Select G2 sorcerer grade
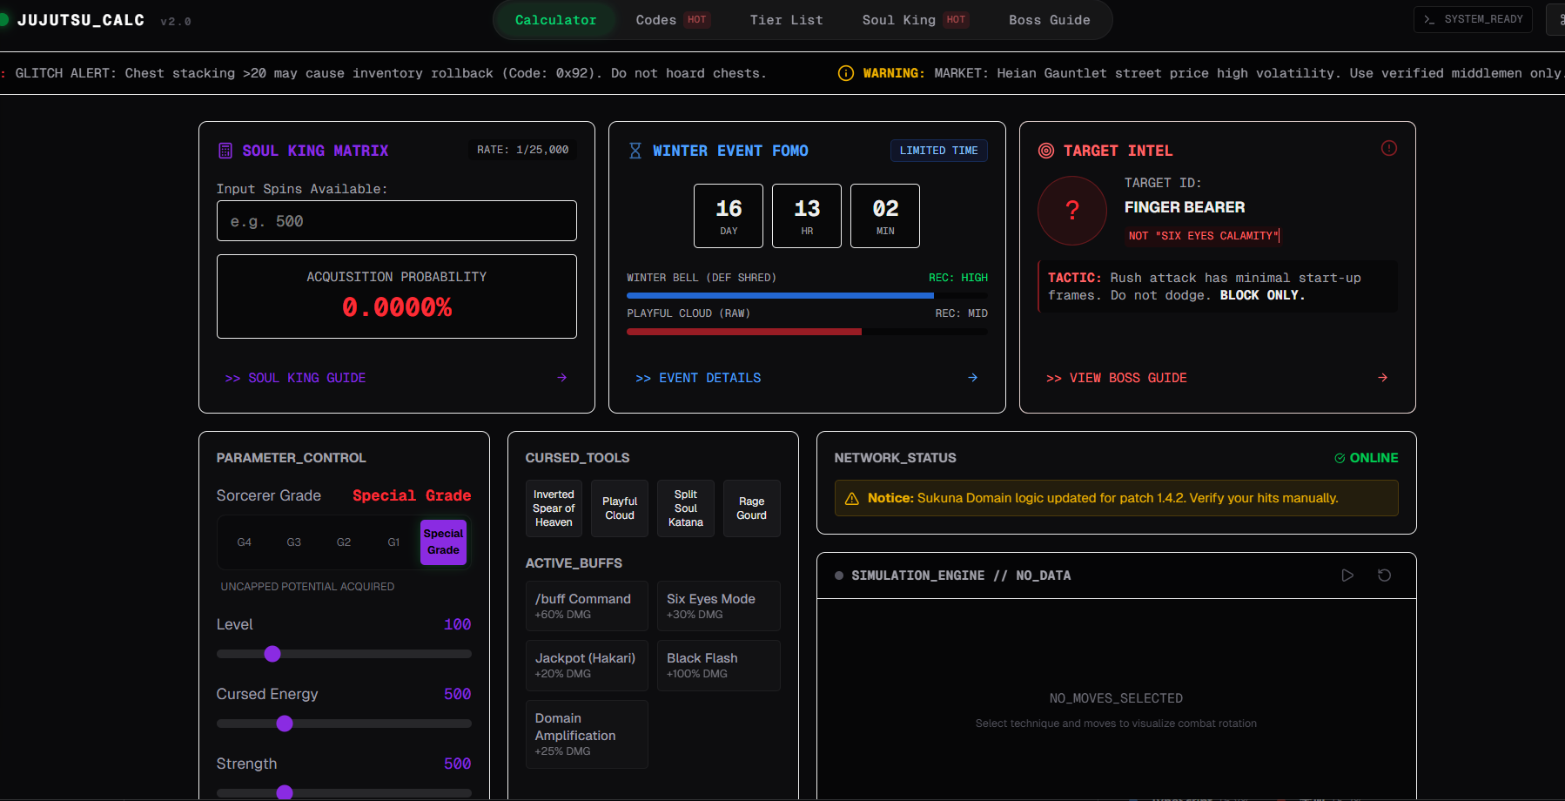This screenshot has width=1565, height=801. tap(344, 542)
